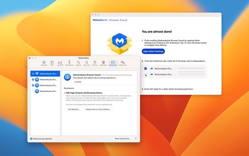The width and height of the screenshot is (249, 156).
Task: Click Always Allow on Every Website...
Action: pos(98,110)
